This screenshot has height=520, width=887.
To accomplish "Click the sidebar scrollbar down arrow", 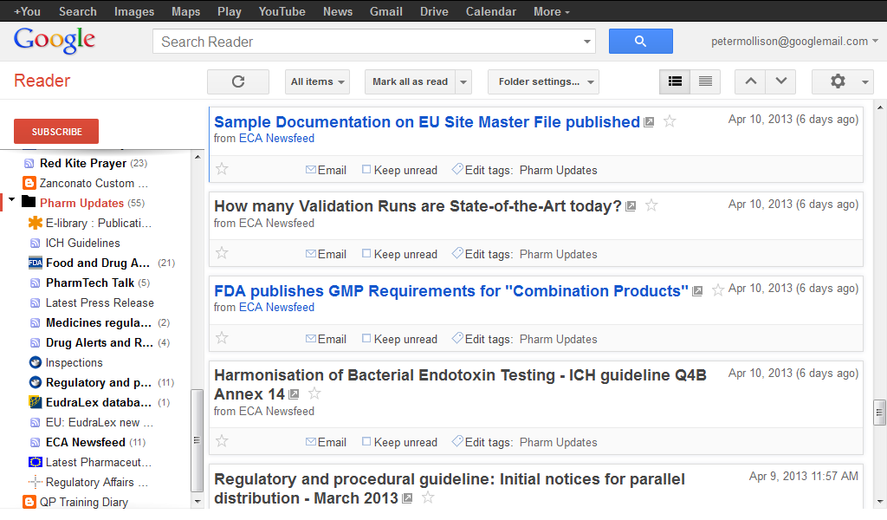I will [197, 501].
